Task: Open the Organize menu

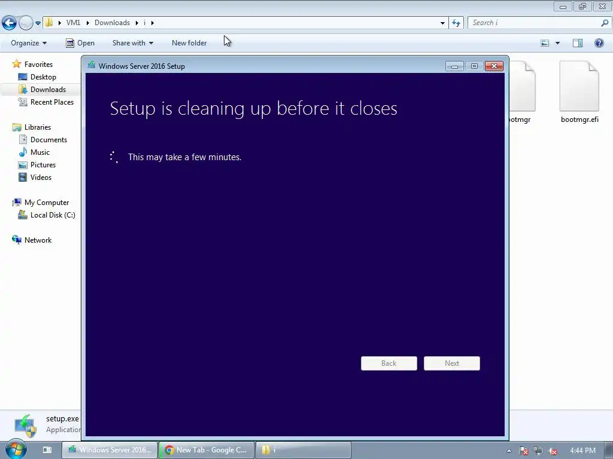Action: pyautogui.click(x=29, y=43)
